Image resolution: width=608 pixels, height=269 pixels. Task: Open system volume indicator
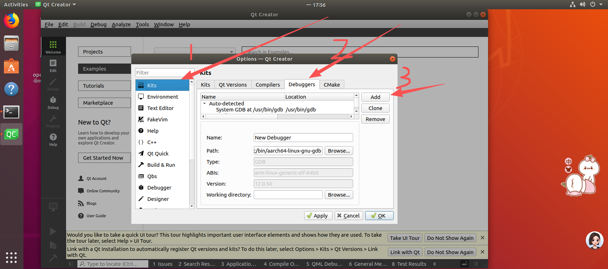point(582,5)
